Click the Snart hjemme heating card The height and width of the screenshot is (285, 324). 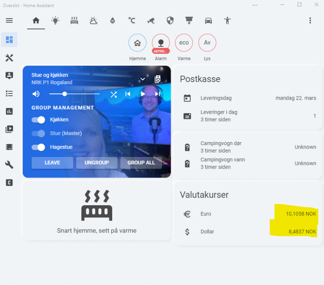coord(97,211)
